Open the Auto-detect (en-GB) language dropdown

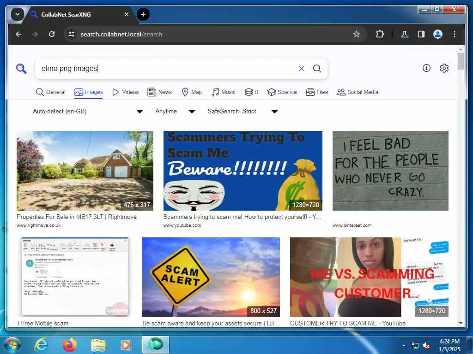coord(87,112)
